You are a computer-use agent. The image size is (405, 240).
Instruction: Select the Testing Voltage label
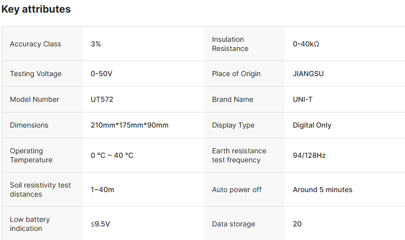tap(36, 74)
